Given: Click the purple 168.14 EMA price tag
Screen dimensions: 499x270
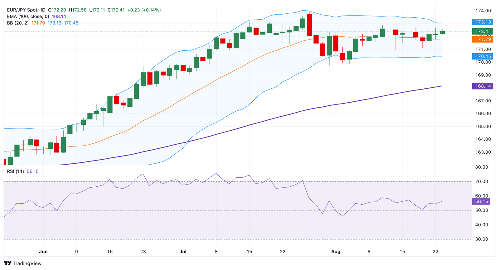Looking at the screenshot, I should point(482,86).
